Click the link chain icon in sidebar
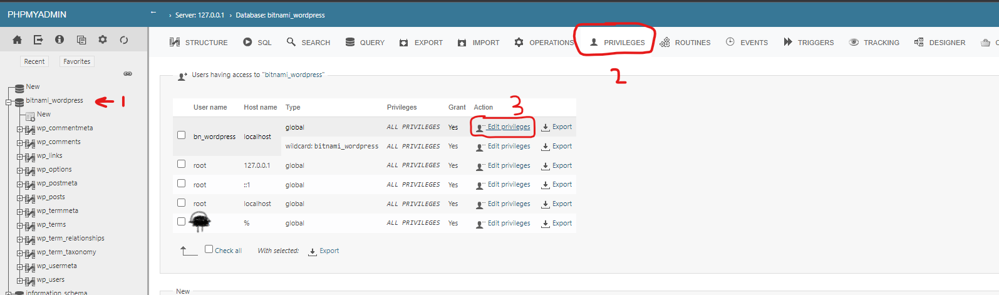The height and width of the screenshot is (295, 999). pyautogui.click(x=128, y=74)
